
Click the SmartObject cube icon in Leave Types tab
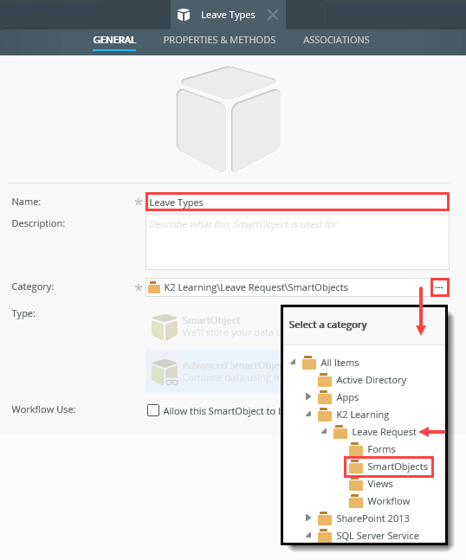[184, 15]
